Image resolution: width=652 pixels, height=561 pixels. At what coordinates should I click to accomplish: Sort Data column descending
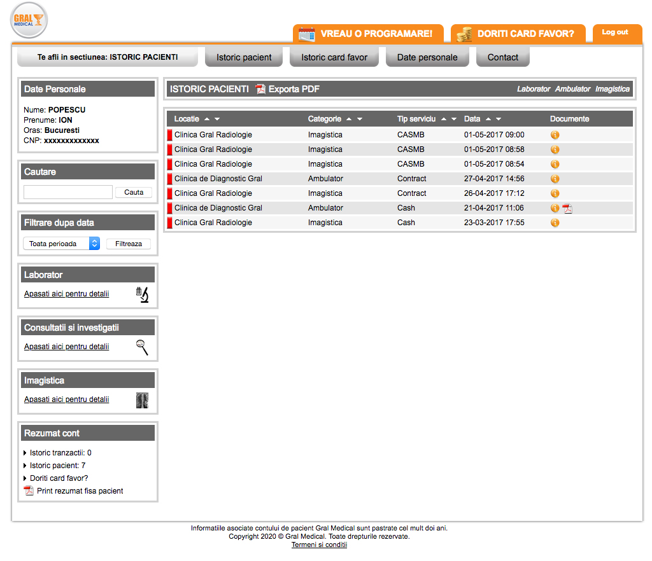(x=499, y=119)
